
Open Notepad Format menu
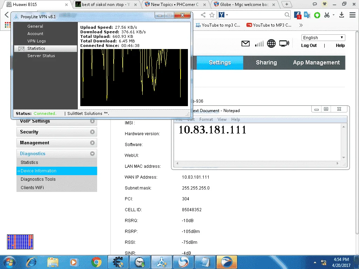[206, 119]
